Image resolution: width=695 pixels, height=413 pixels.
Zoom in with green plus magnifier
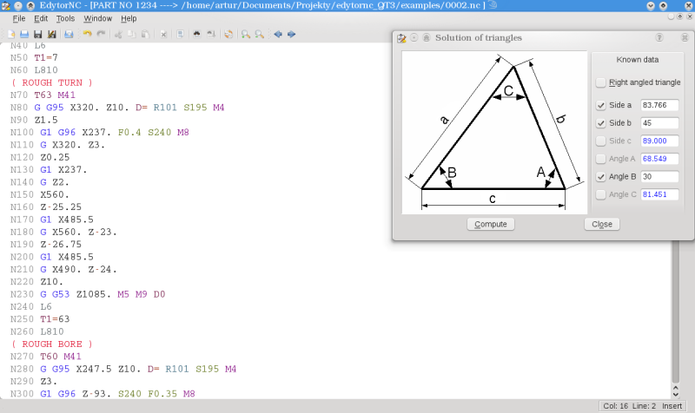(x=246, y=34)
